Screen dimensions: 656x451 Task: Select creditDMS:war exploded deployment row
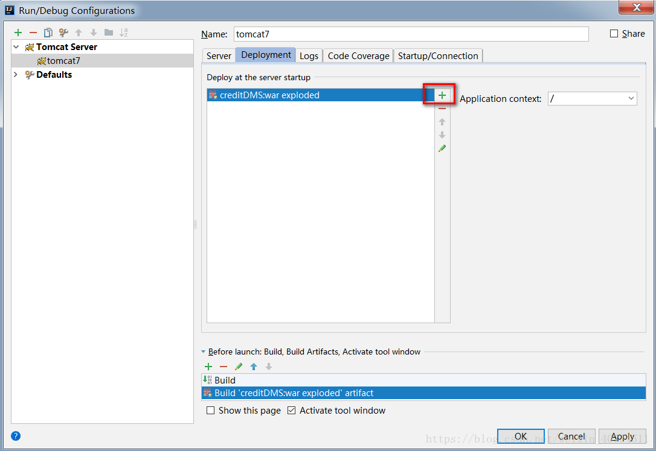click(321, 95)
